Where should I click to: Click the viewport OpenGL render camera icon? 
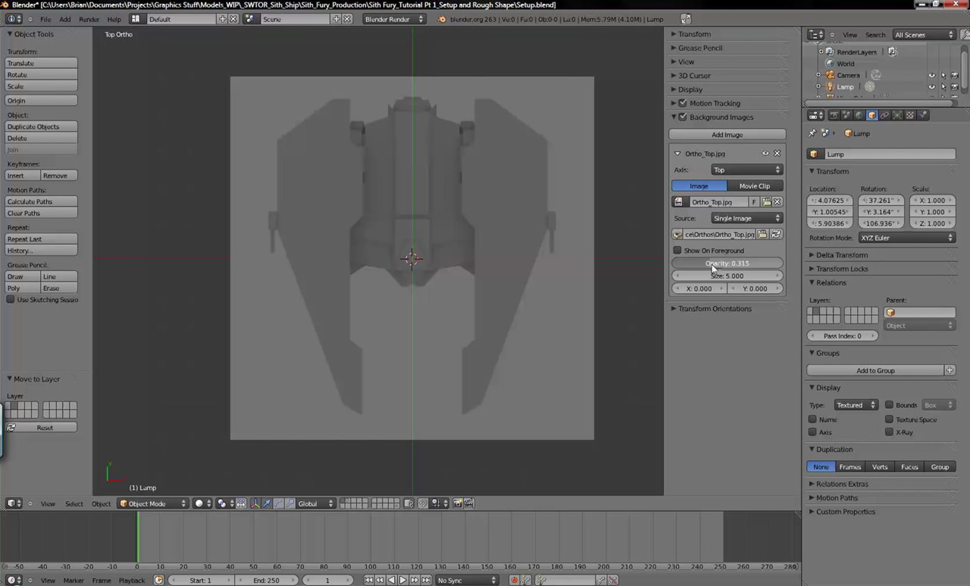[x=458, y=504]
